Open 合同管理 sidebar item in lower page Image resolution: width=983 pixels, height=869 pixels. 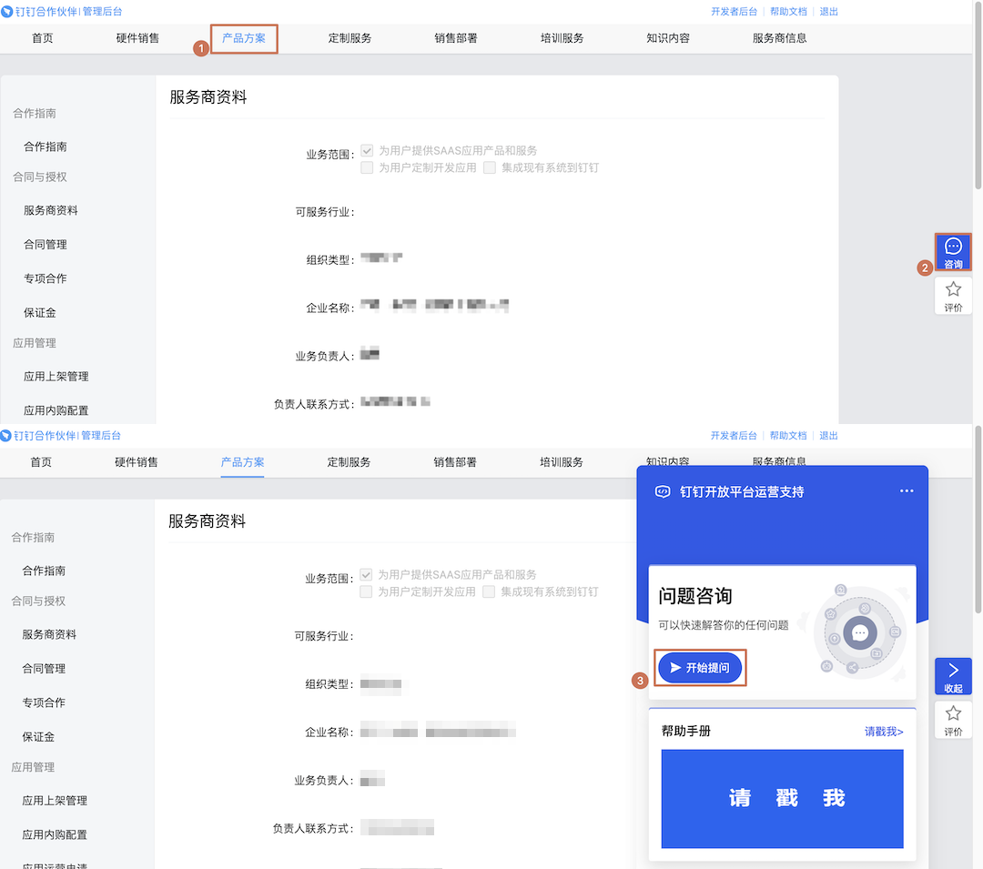coord(44,669)
